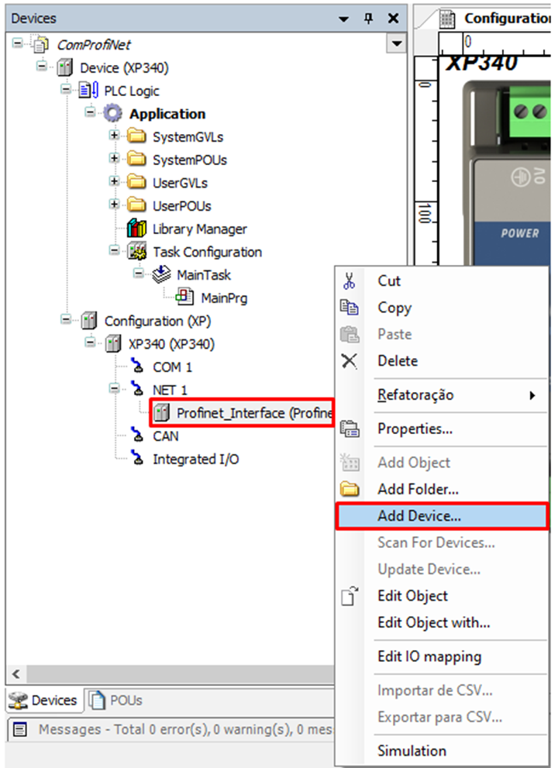Expand the SystemGVLs folder
This screenshot has height=768, width=558.
[x=114, y=136]
